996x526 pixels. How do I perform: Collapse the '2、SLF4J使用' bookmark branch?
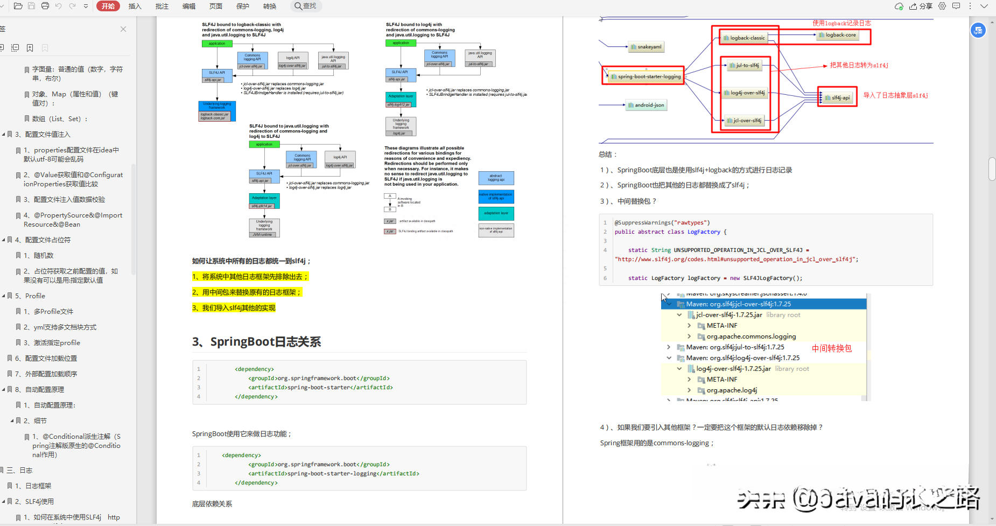pyautogui.click(x=3, y=501)
